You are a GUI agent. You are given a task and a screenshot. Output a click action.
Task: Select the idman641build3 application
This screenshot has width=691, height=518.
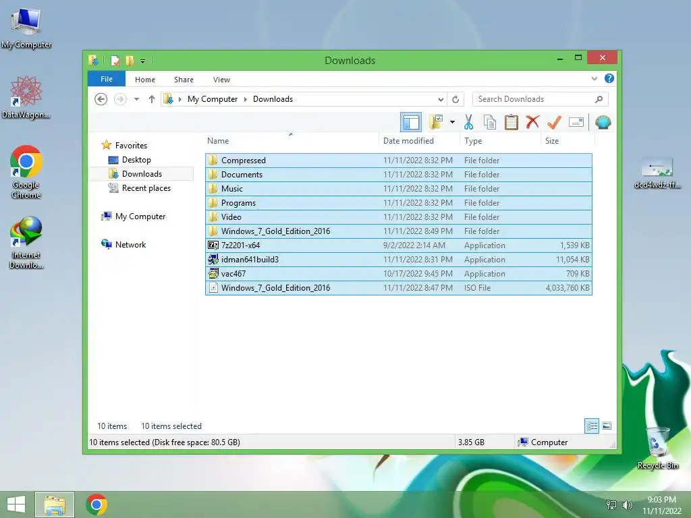(x=398, y=260)
